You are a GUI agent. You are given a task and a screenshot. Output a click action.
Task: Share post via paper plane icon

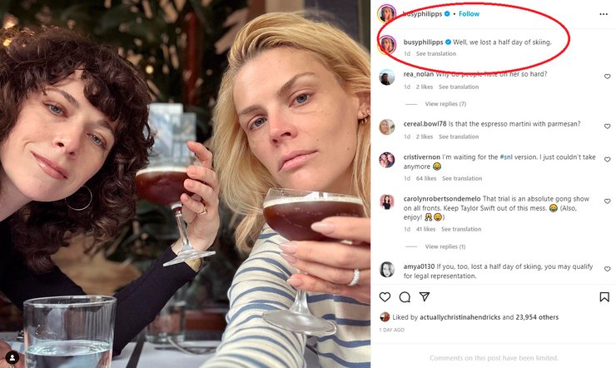coord(425,296)
